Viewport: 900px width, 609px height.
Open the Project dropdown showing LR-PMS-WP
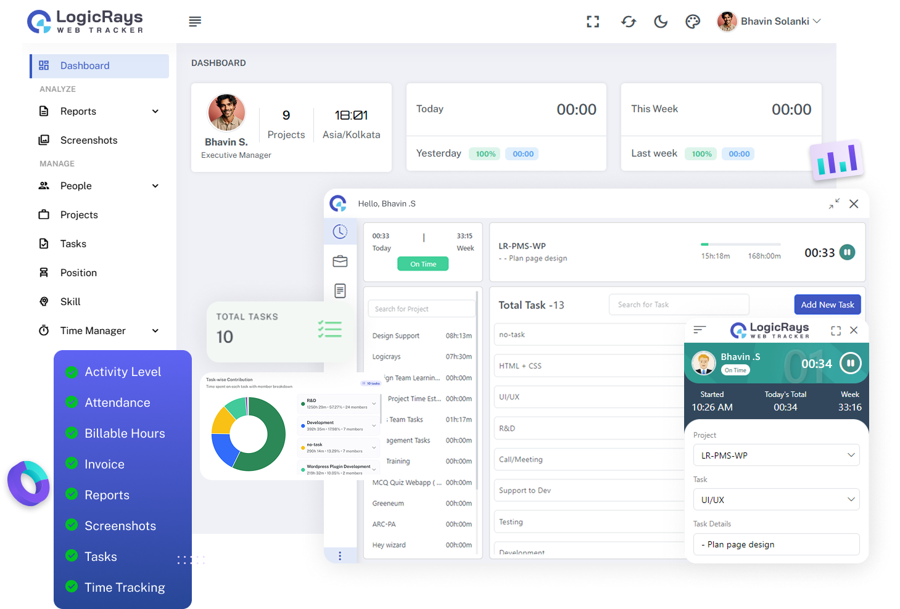pyautogui.click(x=776, y=456)
